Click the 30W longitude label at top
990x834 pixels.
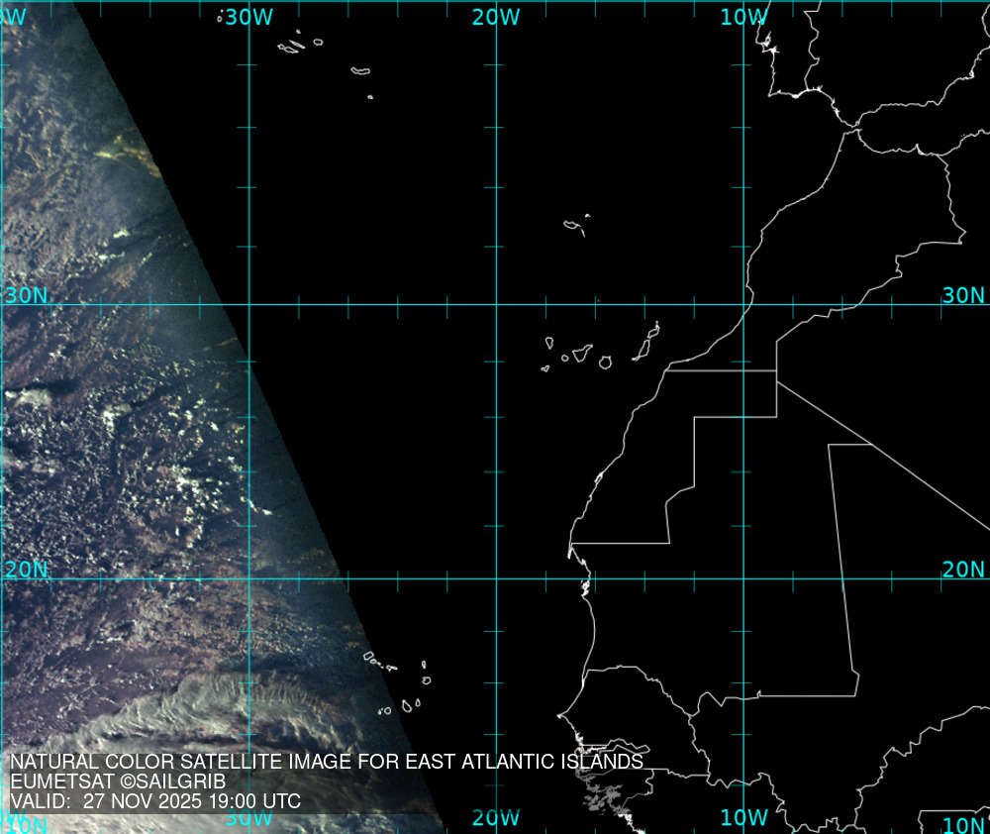pyautogui.click(x=248, y=17)
